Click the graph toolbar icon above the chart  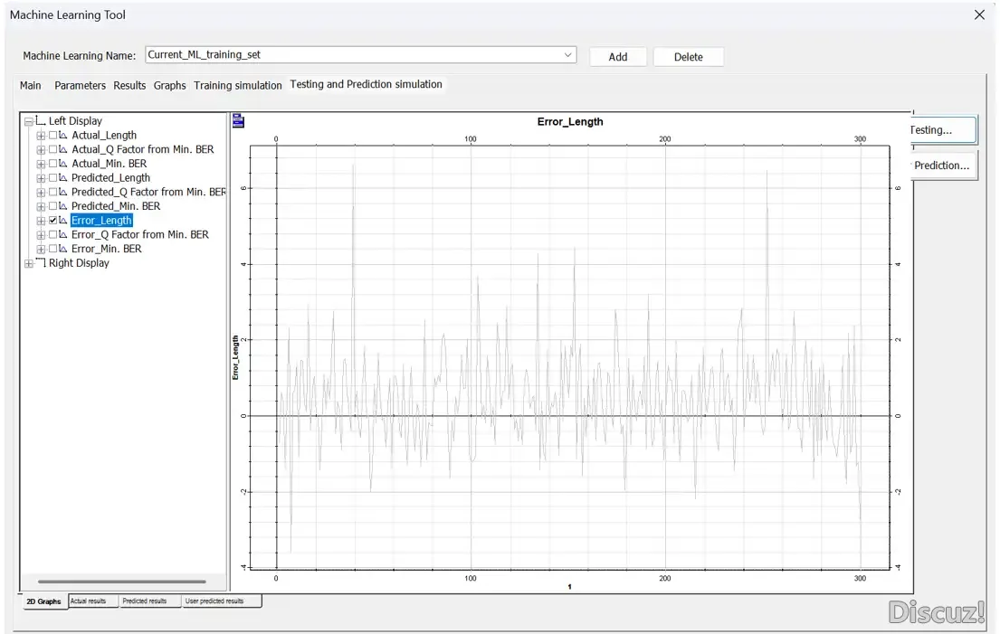pos(238,121)
